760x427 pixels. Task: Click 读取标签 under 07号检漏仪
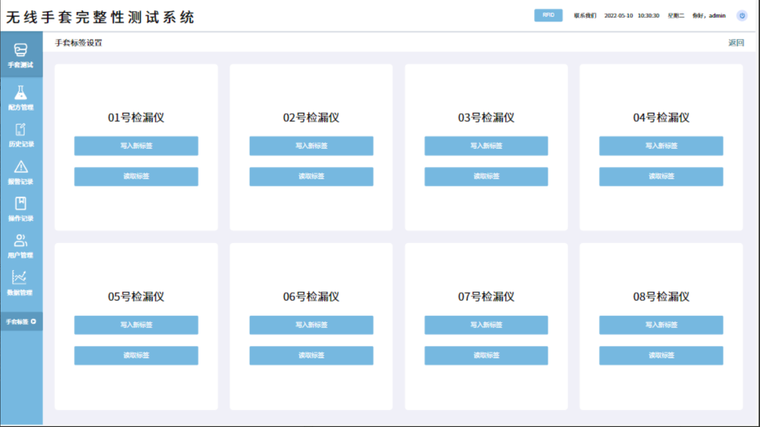click(486, 355)
